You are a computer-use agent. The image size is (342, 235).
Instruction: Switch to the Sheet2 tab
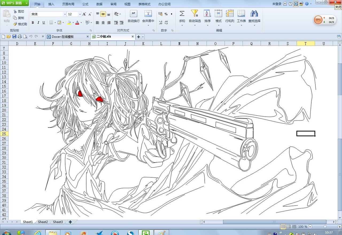click(x=43, y=222)
